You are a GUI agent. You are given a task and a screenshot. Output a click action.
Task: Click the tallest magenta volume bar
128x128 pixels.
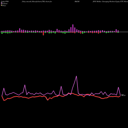[73, 28]
